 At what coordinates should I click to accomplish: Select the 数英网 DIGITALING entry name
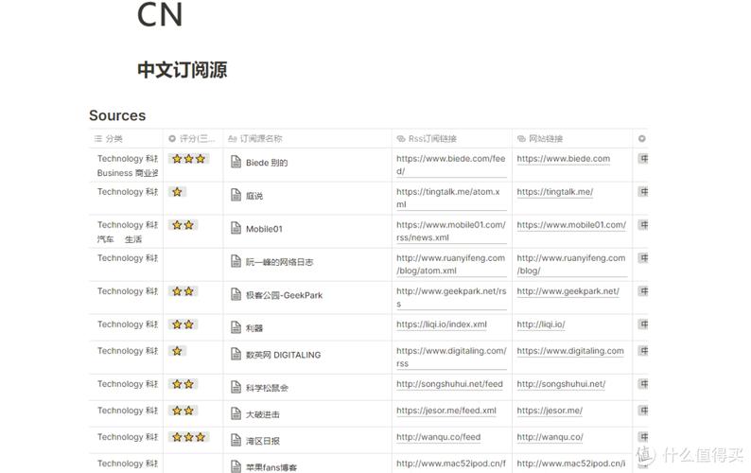click(x=283, y=355)
